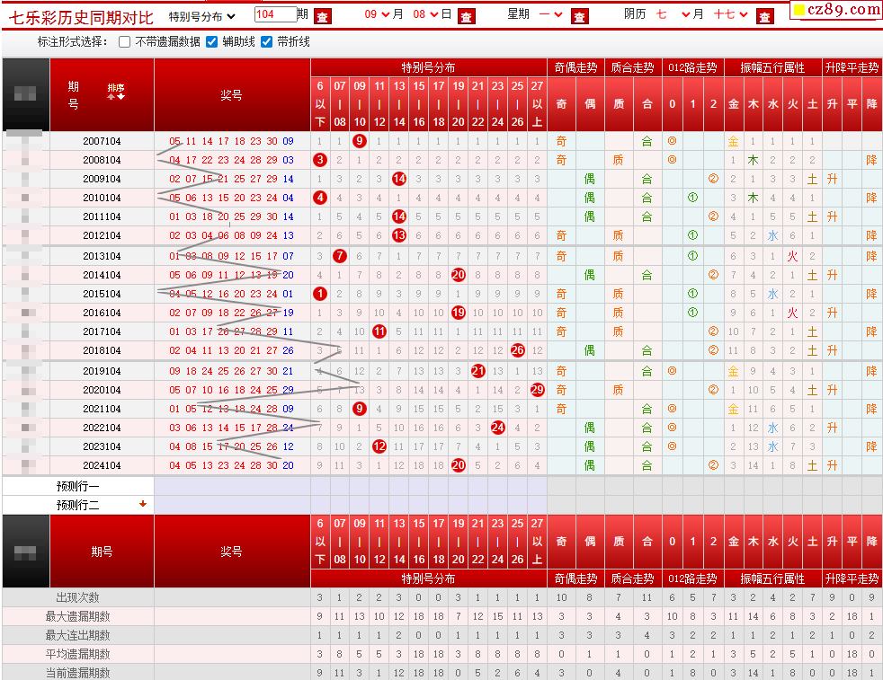Click 奇偶走势 in the upper table header
This screenshot has height=680, width=883.
(x=575, y=67)
